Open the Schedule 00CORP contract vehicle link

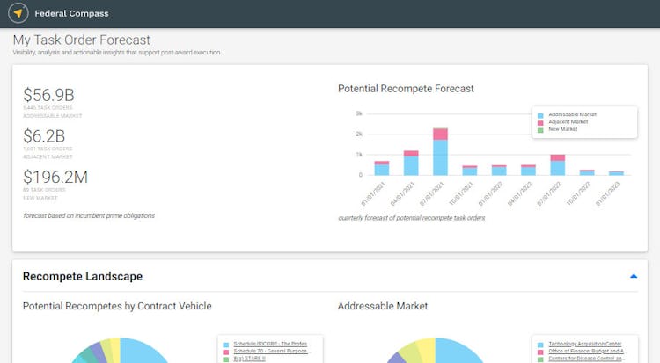[x=272, y=344]
